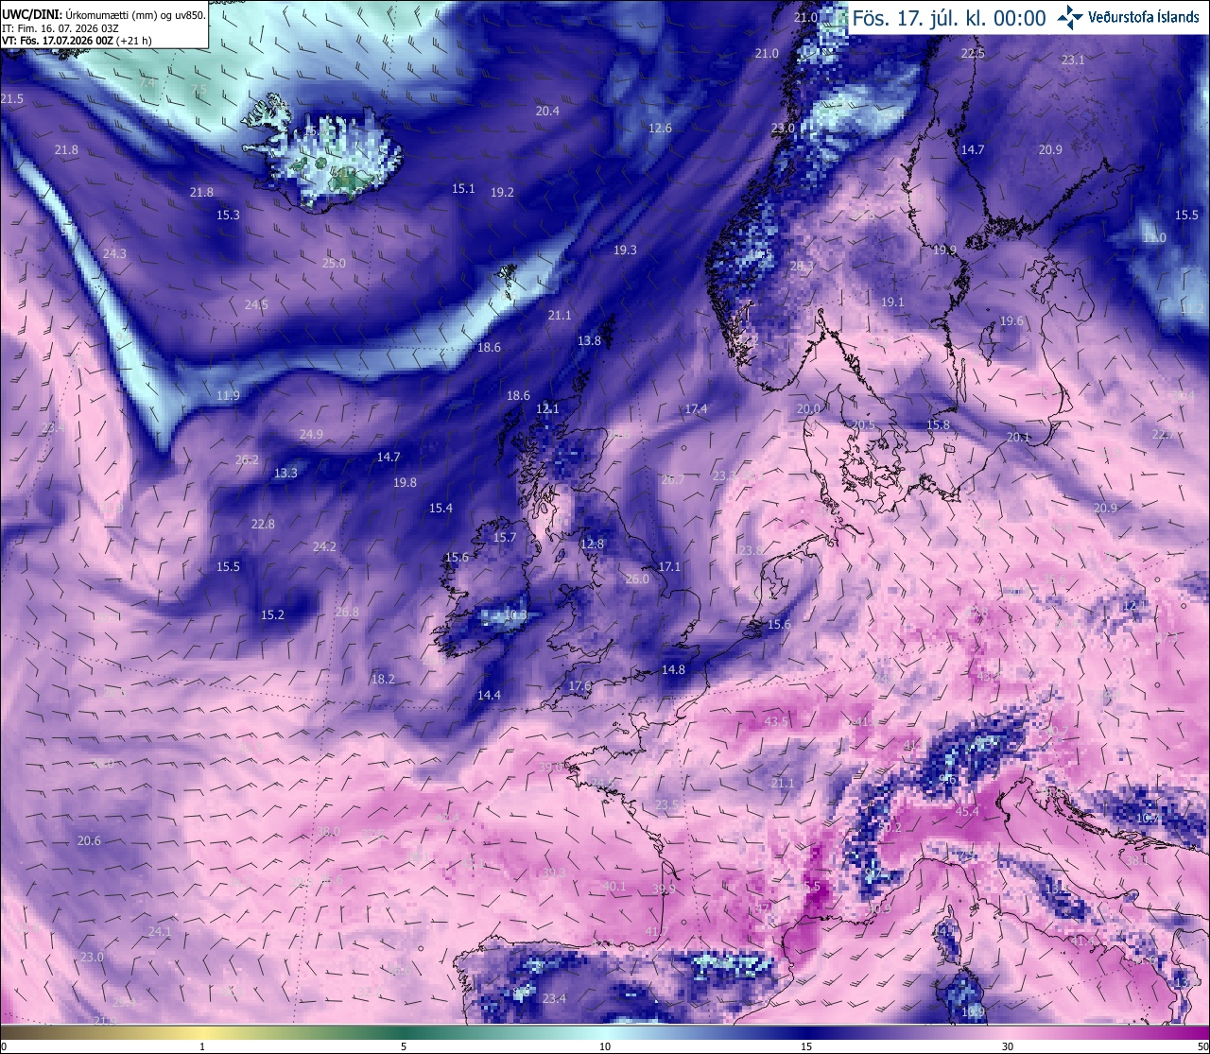Click the Veðurstofa Íslands logo icon
1210x1054 pixels.
[x=1070, y=17]
